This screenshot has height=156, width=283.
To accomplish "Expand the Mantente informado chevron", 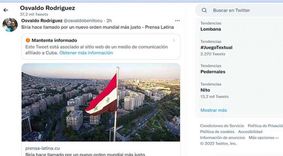I will click(x=174, y=40).
